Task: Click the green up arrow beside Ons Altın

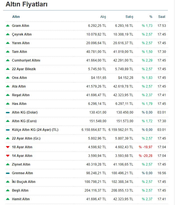Action: (8, 78)
